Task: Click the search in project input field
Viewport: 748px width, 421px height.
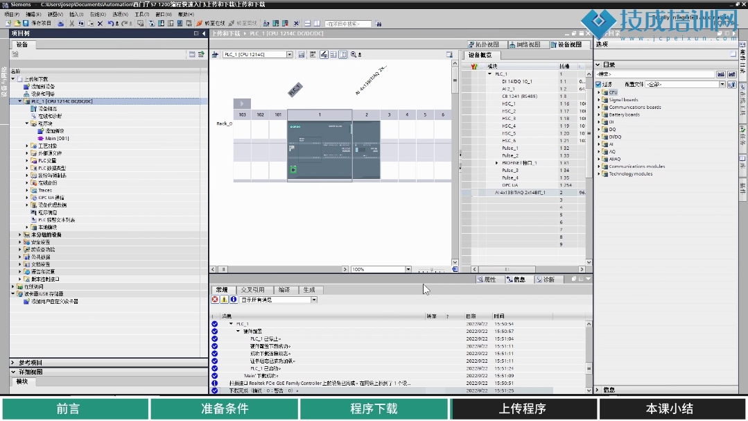Action: (348, 24)
